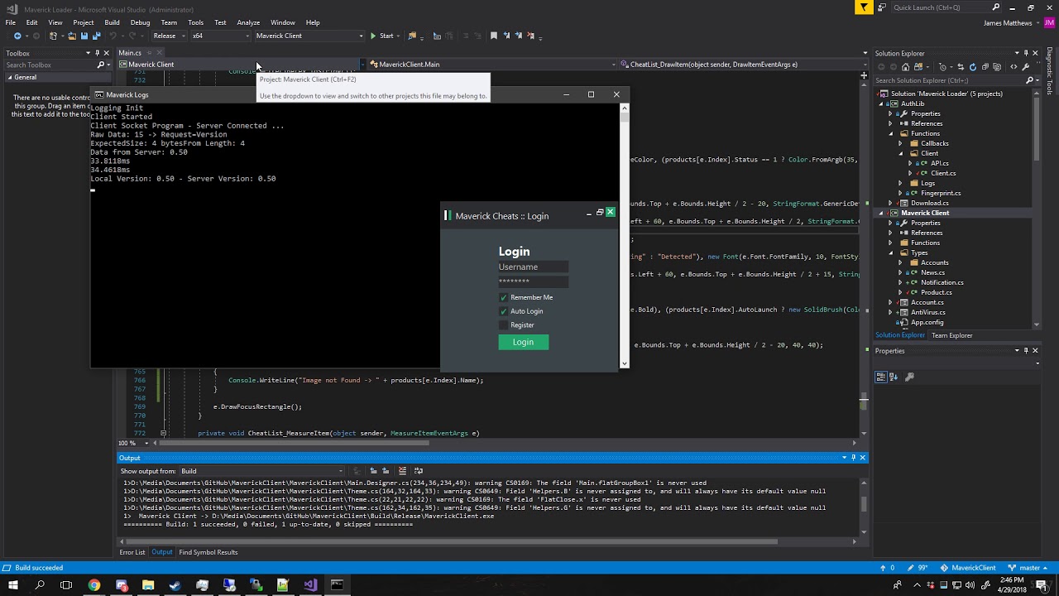Image resolution: width=1059 pixels, height=596 pixels.
Task: Collapse the General group in Toolbox
Action: [x=10, y=77]
